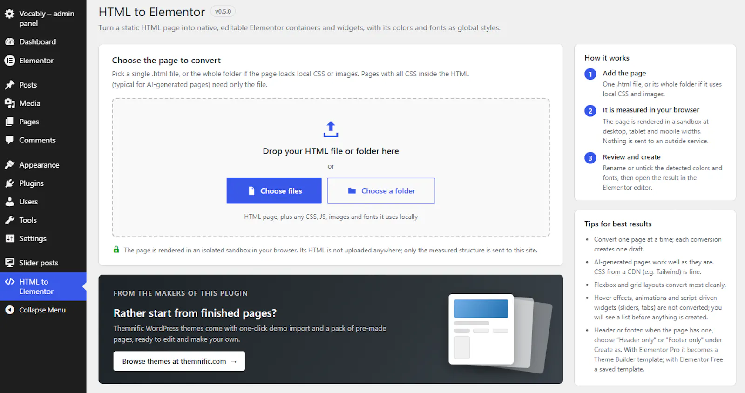This screenshot has width=745, height=393.
Task: Click the Plugins plug icon
Action: [x=10, y=183]
